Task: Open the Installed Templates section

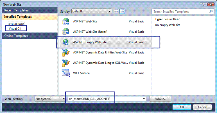Action: coord(30,17)
